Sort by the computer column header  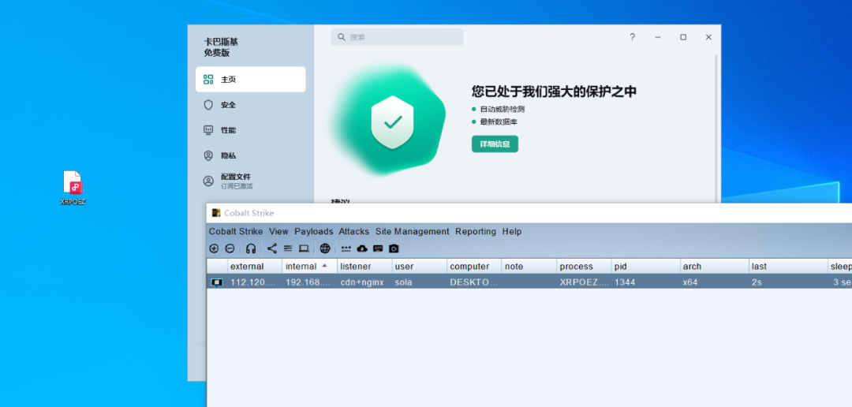tap(474, 267)
